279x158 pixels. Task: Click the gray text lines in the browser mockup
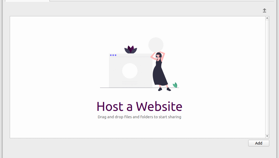tap(130, 83)
